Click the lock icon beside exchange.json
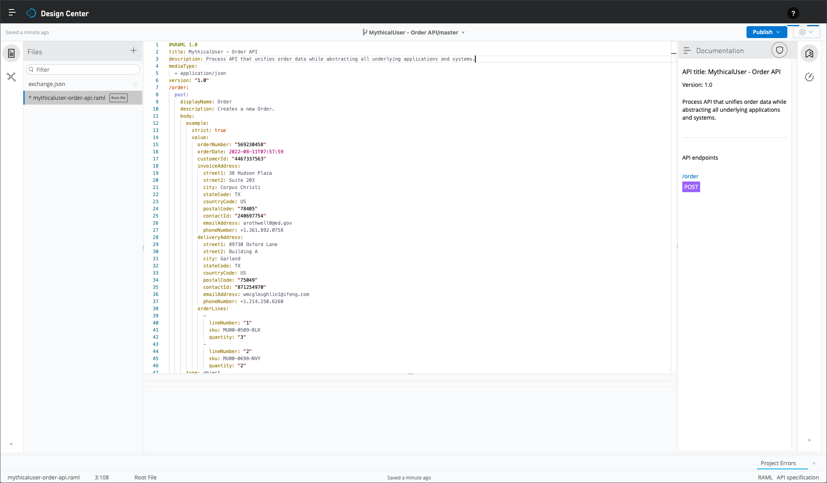 pyautogui.click(x=136, y=84)
